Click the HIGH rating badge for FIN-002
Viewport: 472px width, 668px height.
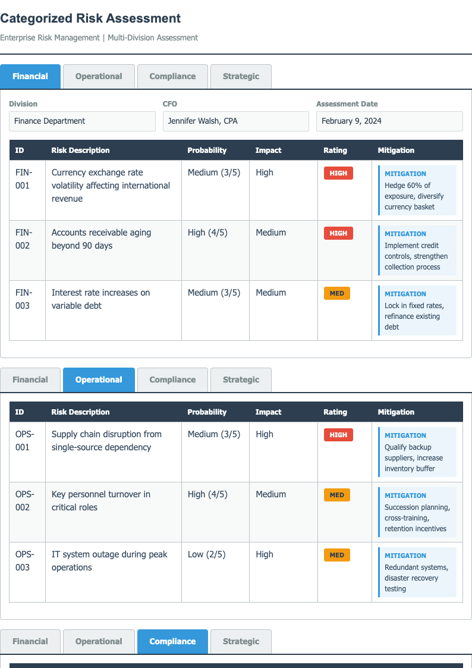point(338,233)
